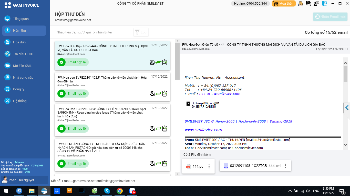The height and width of the screenshot is (196, 350).
Task: Click envelope icon on số 444 email card
Action: (152, 62)
